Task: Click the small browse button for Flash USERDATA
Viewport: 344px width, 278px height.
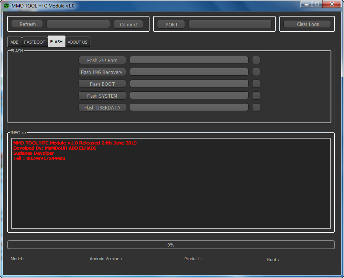Action: tap(256, 107)
